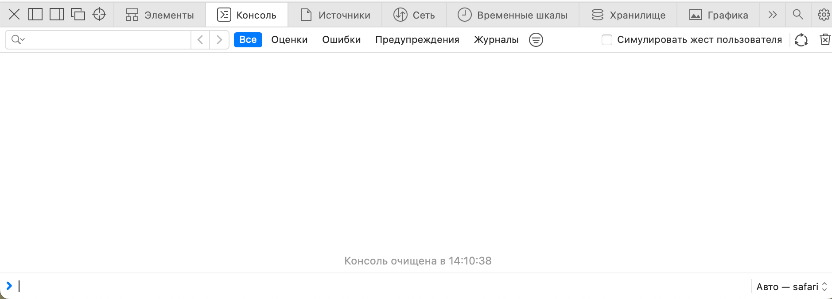Viewport: 832px width, 299px height.
Task: Close the Web Inspector panel
Action: (x=14, y=15)
